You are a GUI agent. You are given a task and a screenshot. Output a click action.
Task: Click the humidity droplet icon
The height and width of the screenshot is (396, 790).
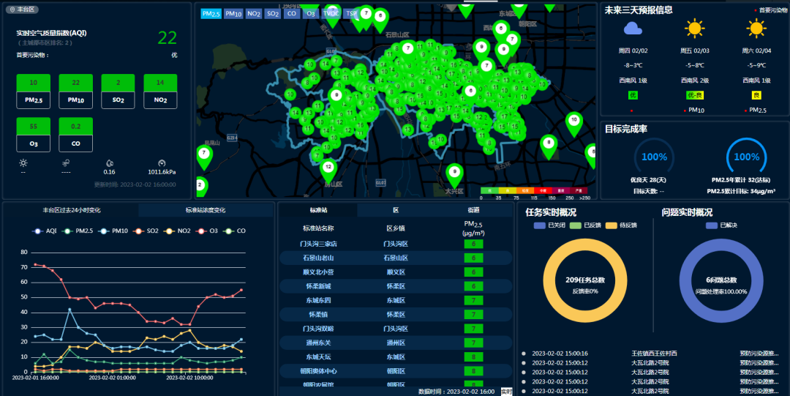click(109, 162)
